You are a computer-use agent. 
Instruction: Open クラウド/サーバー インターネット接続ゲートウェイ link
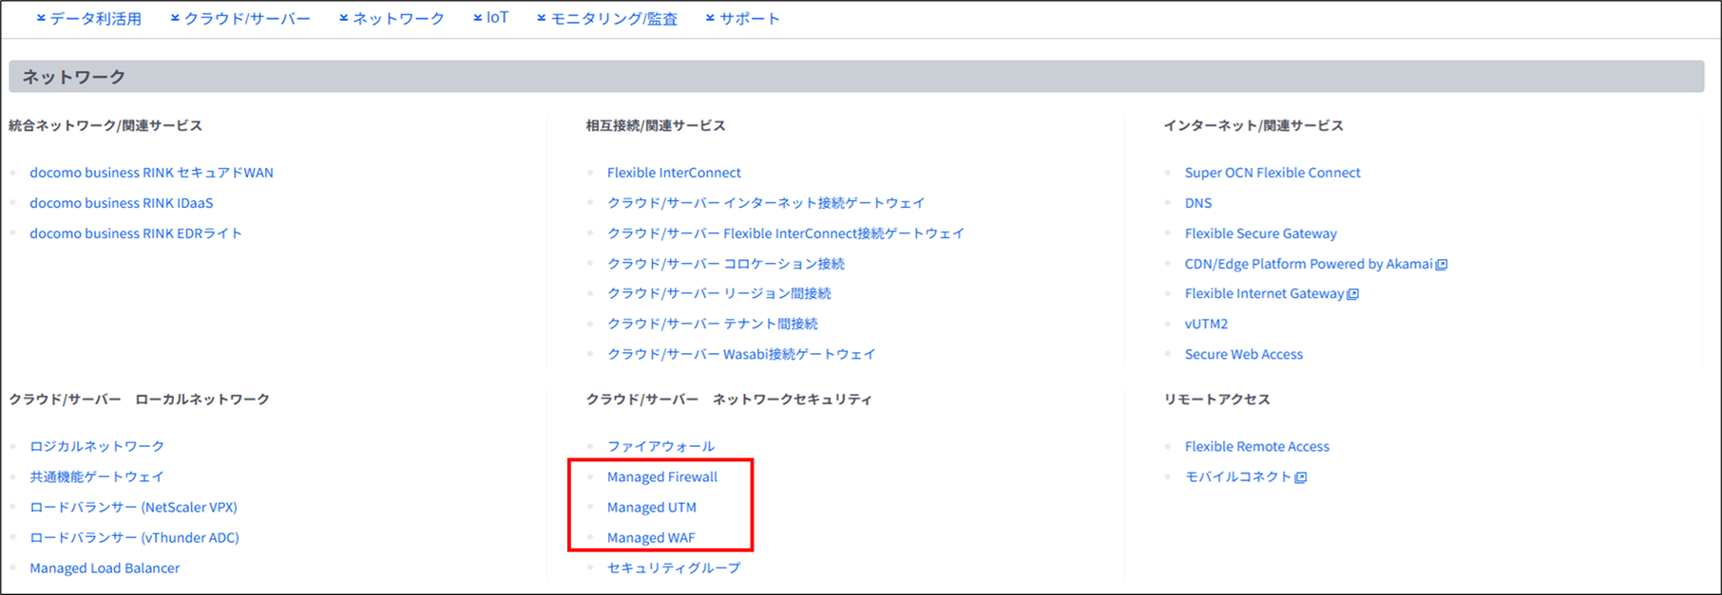[x=766, y=203]
